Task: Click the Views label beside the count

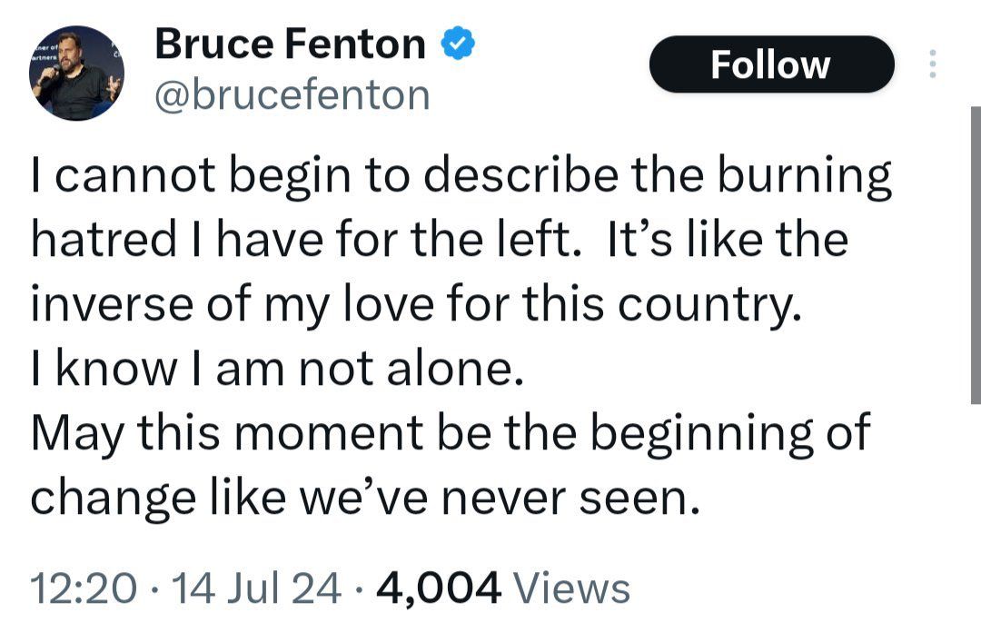Action: tap(571, 588)
